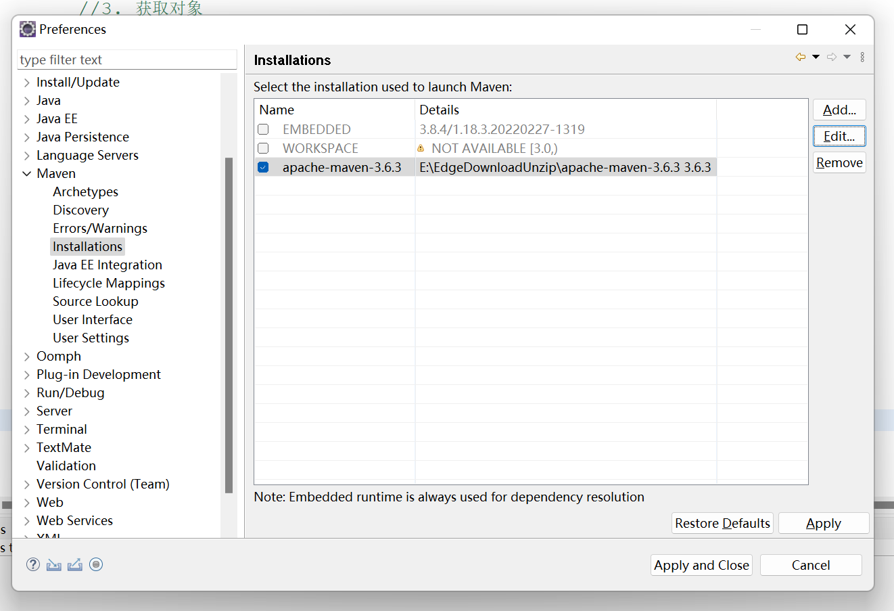Click the Add... button

point(839,110)
